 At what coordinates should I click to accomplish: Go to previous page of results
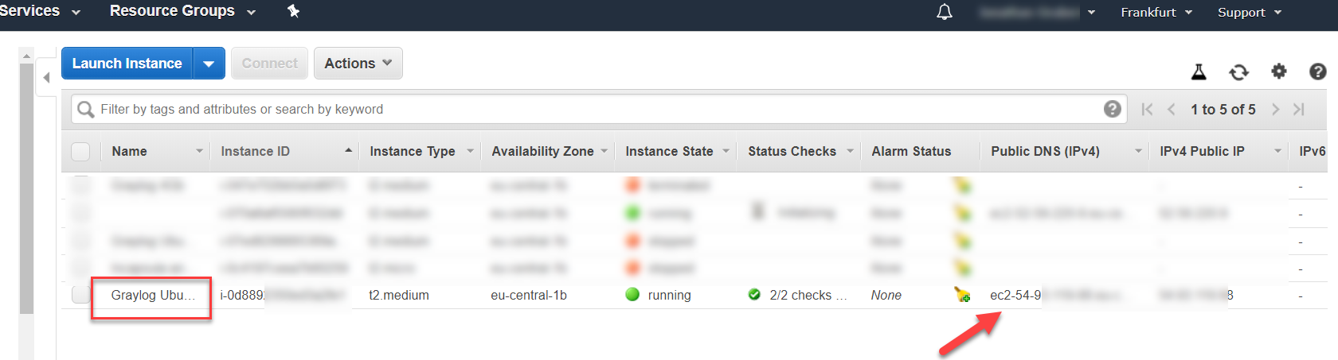pos(1172,109)
